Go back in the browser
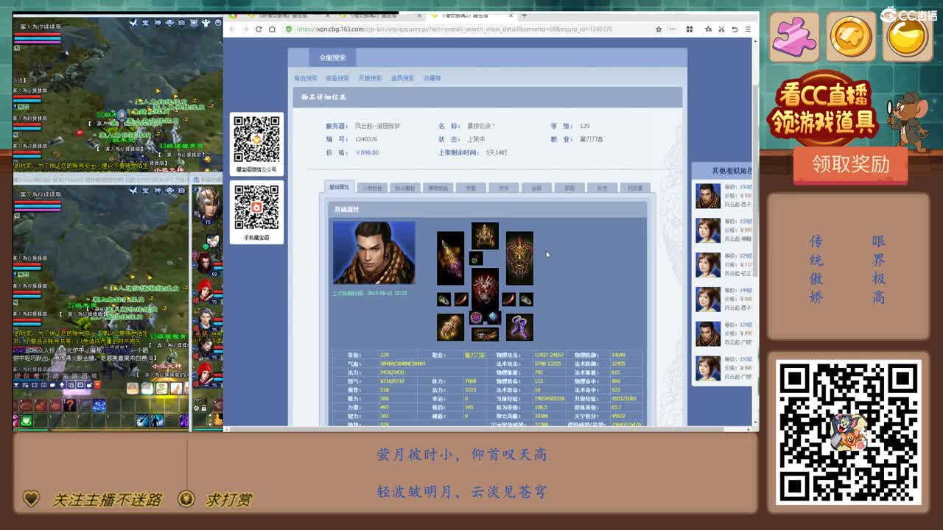Viewport: 943px width, 530px height. (x=233, y=29)
